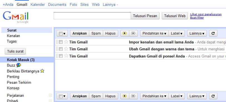226x102 pixels.
Task: Open top select dropdown arrow next to checkbox
Action: 64,33
